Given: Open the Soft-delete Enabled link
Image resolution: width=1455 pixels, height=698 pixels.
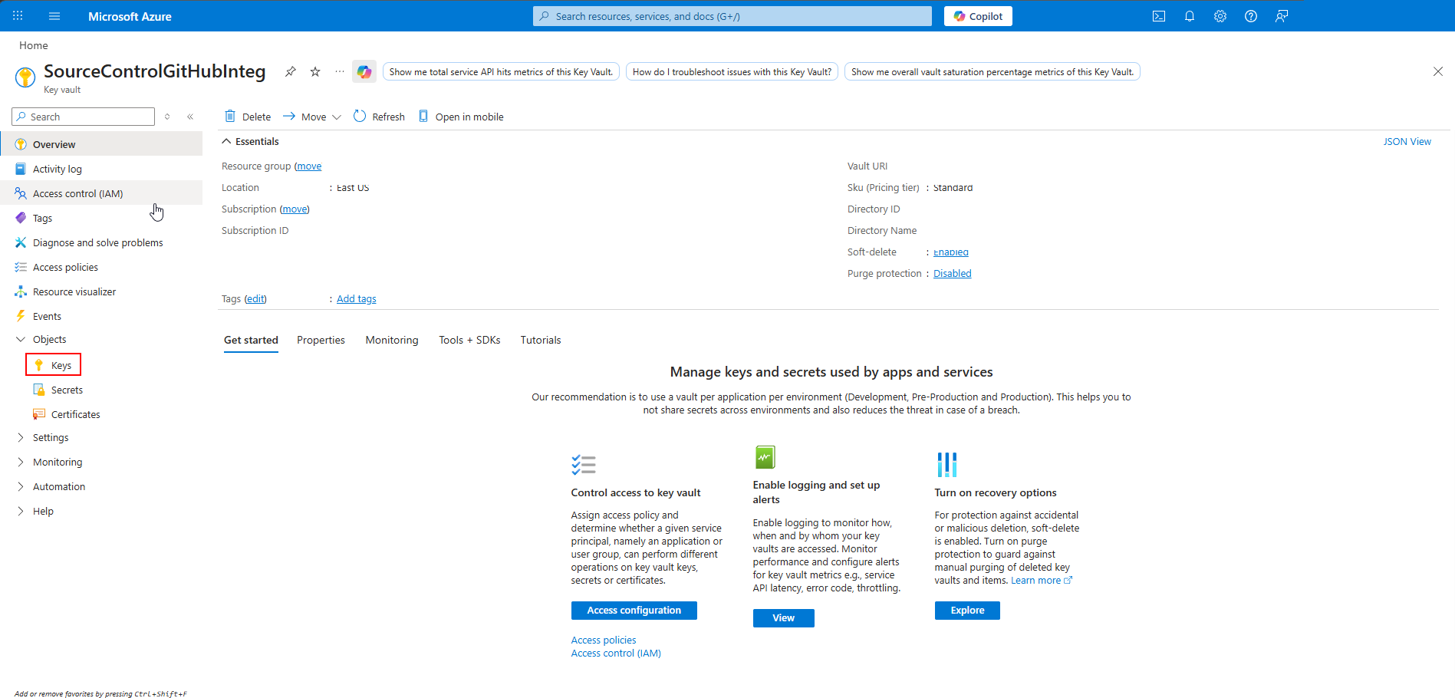Looking at the screenshot, I should click(x=951, y=252).
